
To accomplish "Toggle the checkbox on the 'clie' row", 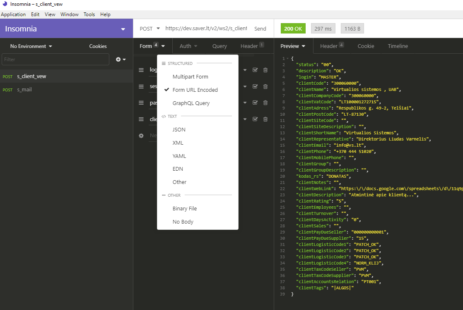I will (x=255, y=119).
